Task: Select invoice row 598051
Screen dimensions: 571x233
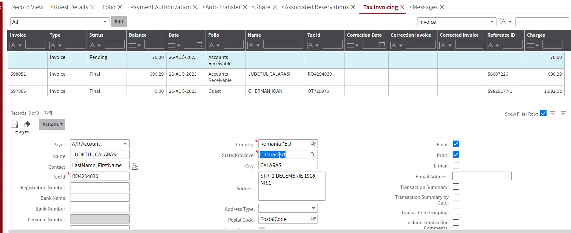Action: point(286,77)
